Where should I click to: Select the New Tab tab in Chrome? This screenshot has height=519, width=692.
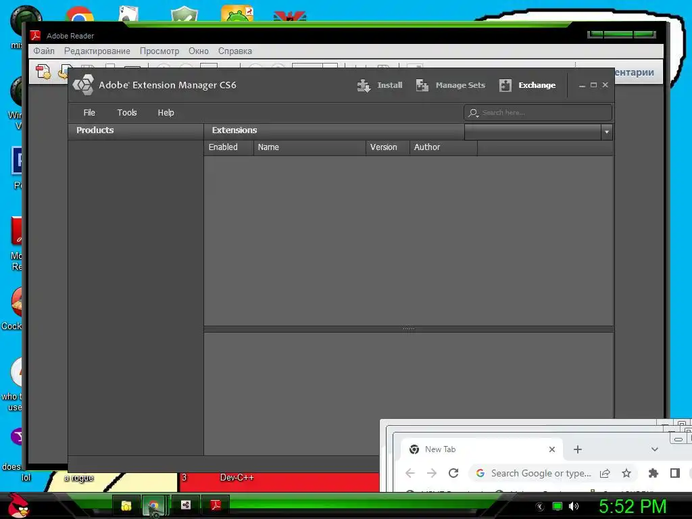click(482, 449)
